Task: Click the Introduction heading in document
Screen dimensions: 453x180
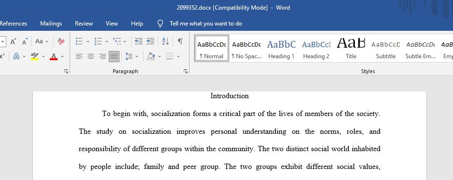Action: [x=230, y=96]
